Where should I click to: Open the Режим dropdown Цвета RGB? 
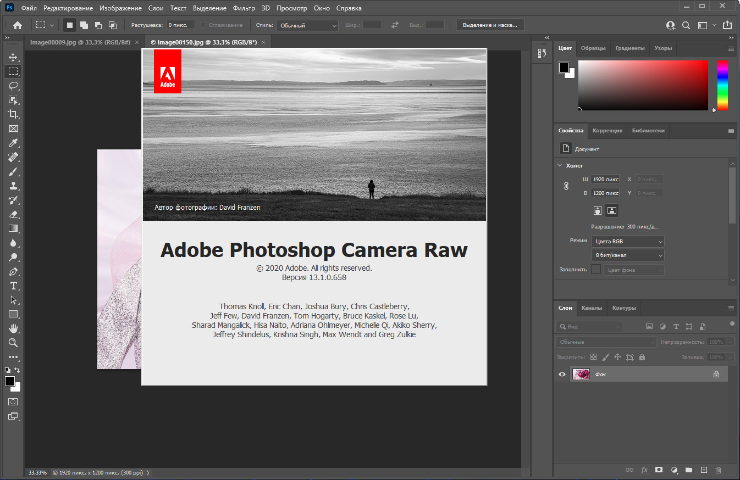point(628,241)
